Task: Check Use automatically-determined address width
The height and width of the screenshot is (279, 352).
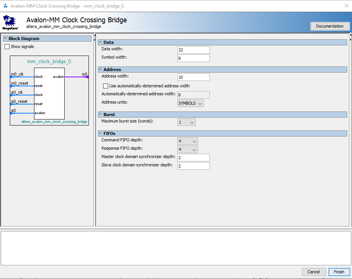Action: [106, 86]
